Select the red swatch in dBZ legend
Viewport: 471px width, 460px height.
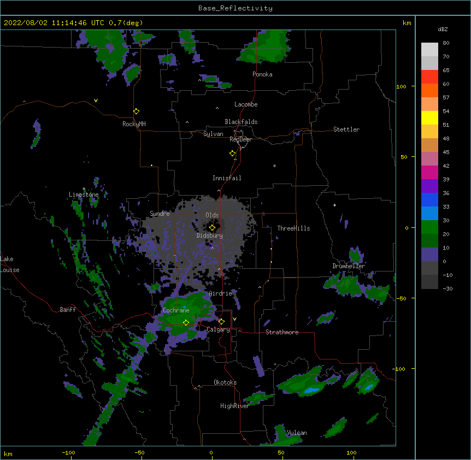429,76
